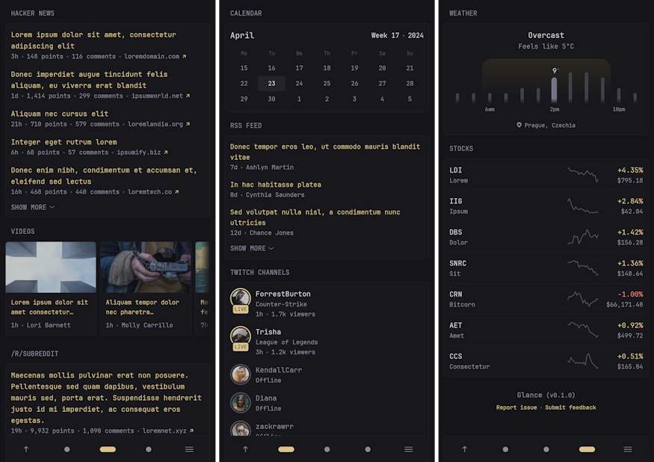The width and height of the screenshot is (654, 462).
Task: Expand SHOW MORE in the Hacker News section
Action: 33,207
